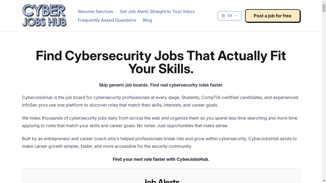
Task: Click the Job Alerts card heading
Action: point(161,180)
